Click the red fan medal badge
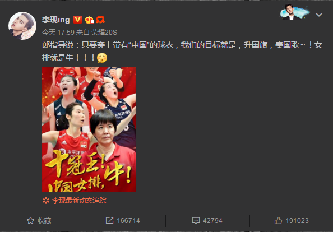Image resolution: width=333 pixels, height=232 pixels. pos(100,20)
